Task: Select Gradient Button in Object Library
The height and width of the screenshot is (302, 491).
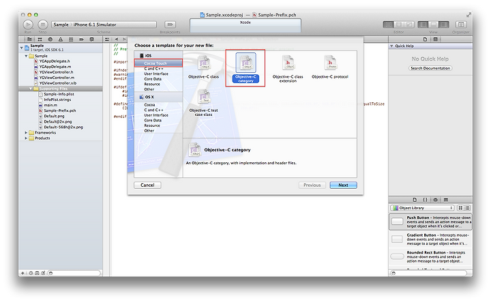Action: tap(430, 239)
